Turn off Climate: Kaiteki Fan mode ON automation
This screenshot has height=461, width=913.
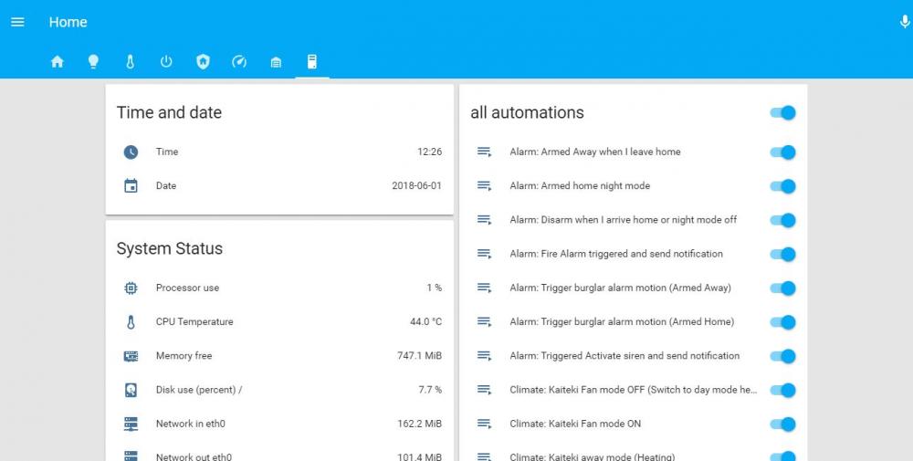(x=783, y=424)
